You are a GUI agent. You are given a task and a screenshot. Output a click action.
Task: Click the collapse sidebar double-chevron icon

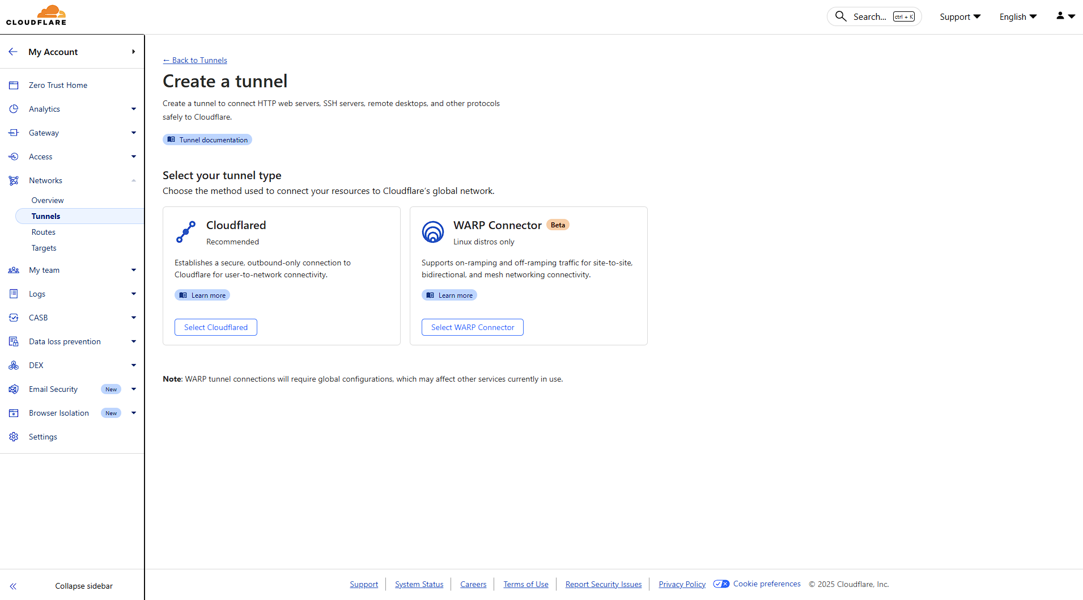coord(13,586)
